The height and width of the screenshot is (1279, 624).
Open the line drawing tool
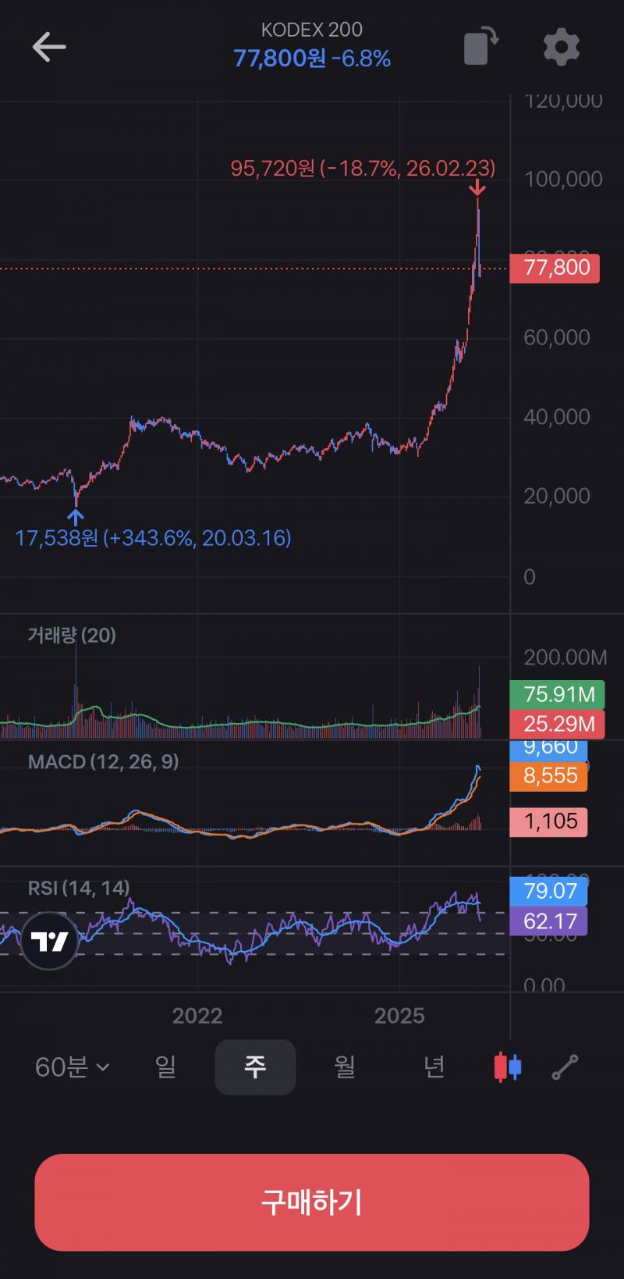565,1067
